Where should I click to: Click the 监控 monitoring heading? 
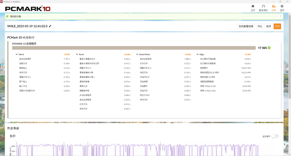coord(12,136)
